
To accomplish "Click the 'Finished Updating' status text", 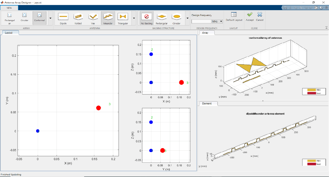I will (x=11, y=175).
